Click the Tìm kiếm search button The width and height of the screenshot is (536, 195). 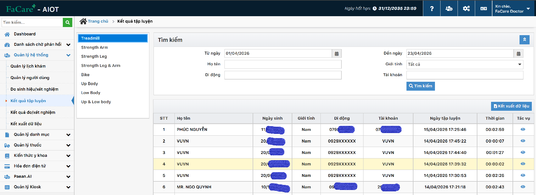(420, 86)
